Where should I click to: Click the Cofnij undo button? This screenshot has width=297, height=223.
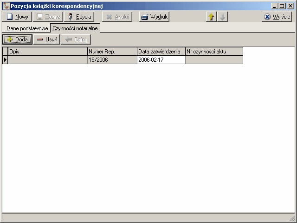click(x=76, y=39)
